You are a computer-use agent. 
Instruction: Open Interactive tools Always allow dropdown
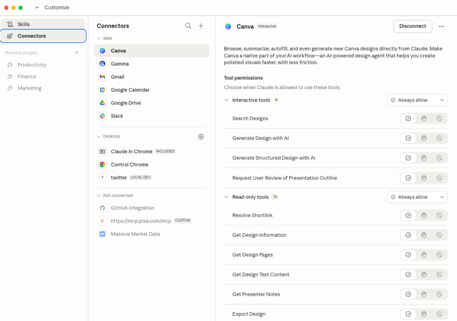[x=417, y=100]
